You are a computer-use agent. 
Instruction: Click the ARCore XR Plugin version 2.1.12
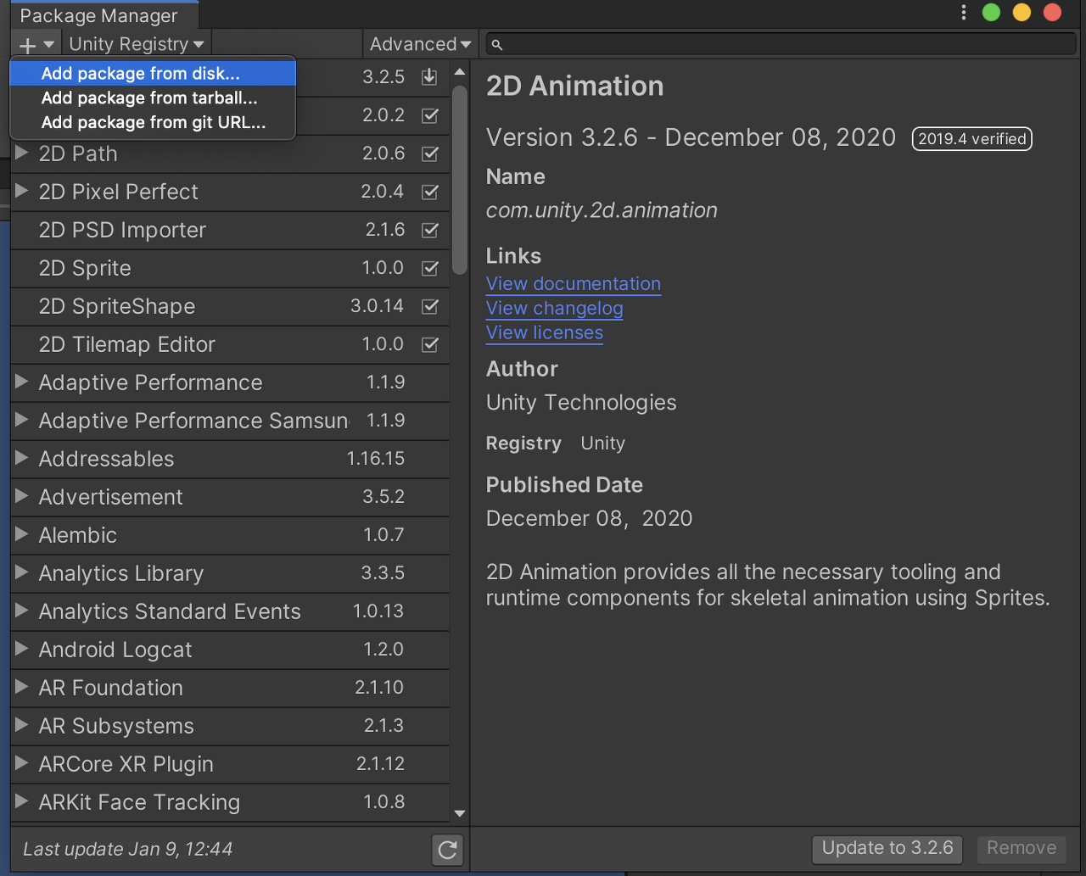click(x=380, y=764)
